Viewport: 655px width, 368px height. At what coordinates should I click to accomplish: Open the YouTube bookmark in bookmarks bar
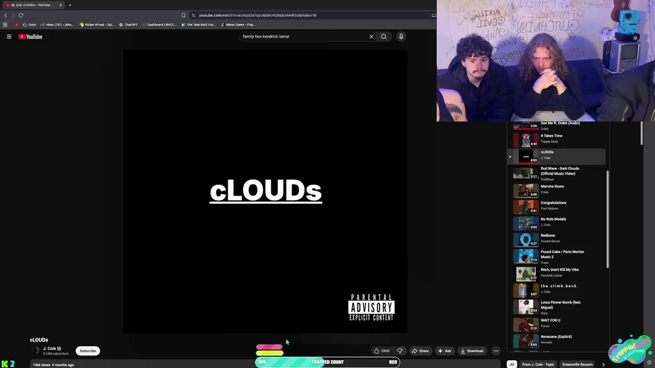(x=17, y=25)
